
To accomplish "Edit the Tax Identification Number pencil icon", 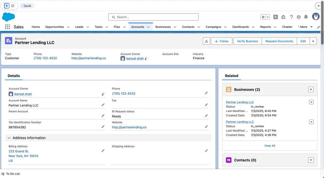I will point(103,127).
